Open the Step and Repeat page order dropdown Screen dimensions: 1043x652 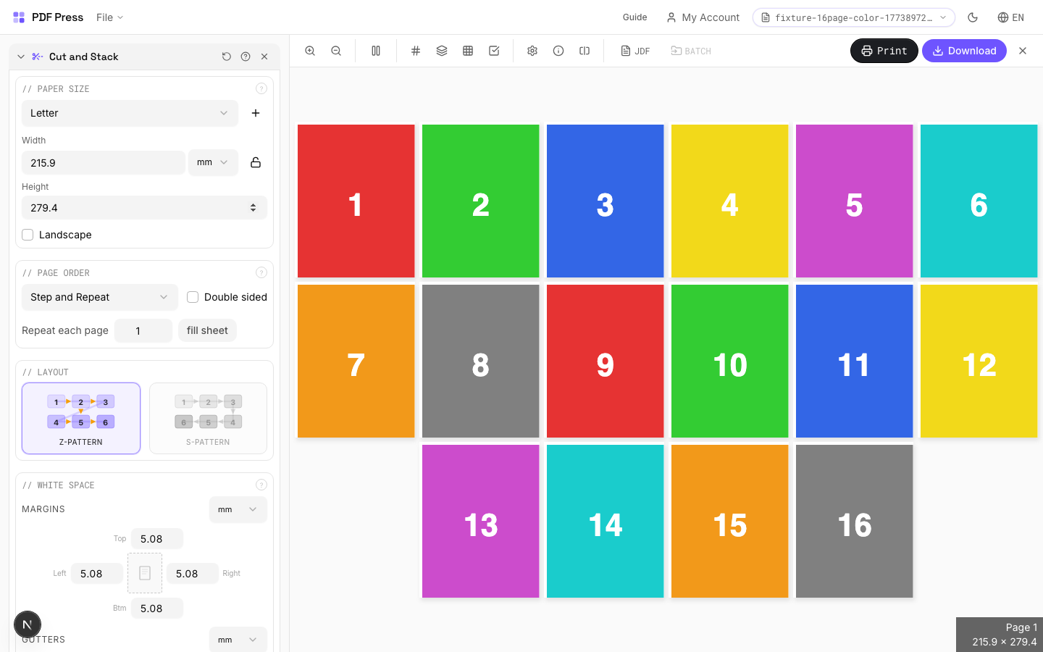pyautogui.click(x=99, y=297)
